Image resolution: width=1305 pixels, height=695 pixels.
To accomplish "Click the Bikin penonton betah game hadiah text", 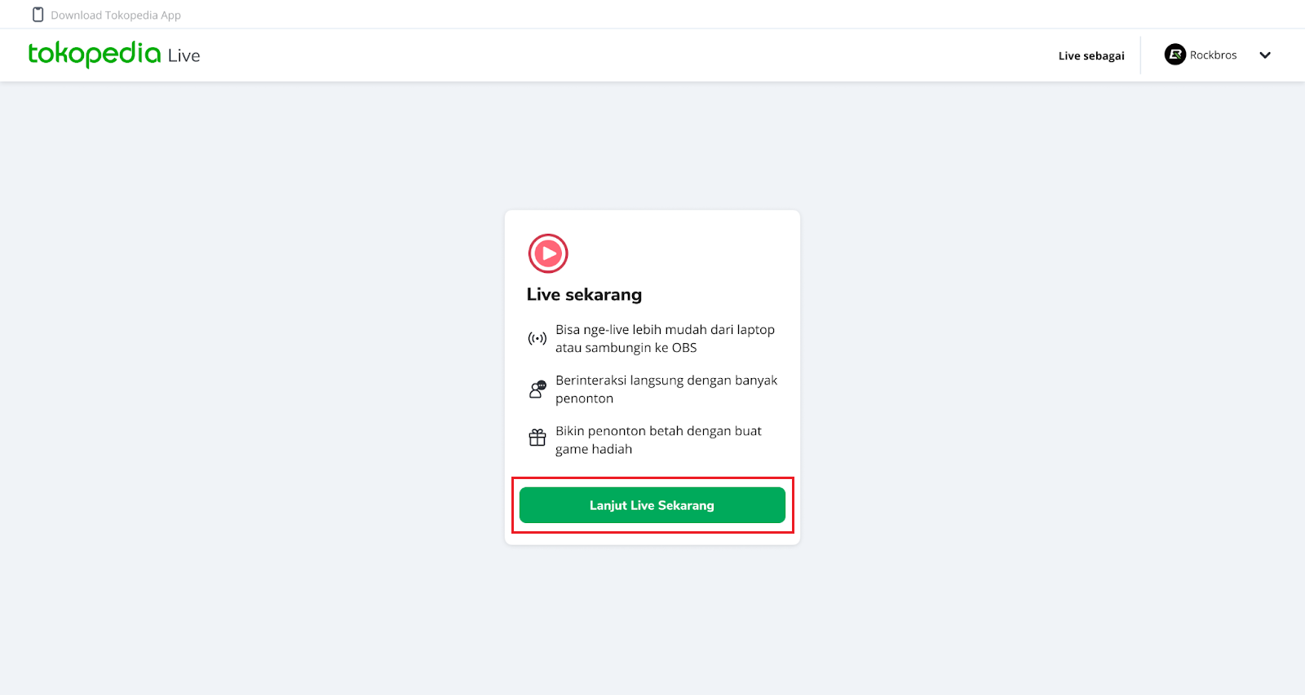I will click(x=658, y=440).
